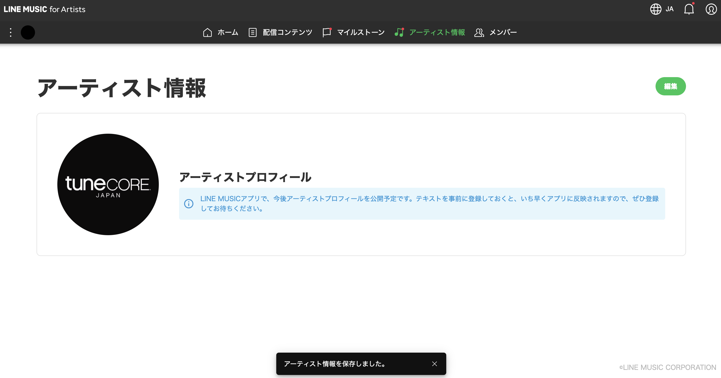Screen dimensions: 721x378
Task: Click the info circle icon in notice
Action: click(189, 203)
